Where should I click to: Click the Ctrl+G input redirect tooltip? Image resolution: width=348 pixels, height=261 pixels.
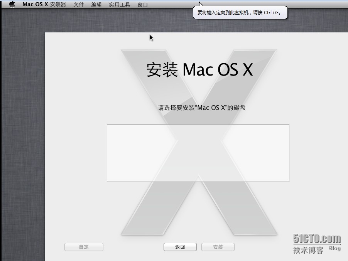click(240, 12)
